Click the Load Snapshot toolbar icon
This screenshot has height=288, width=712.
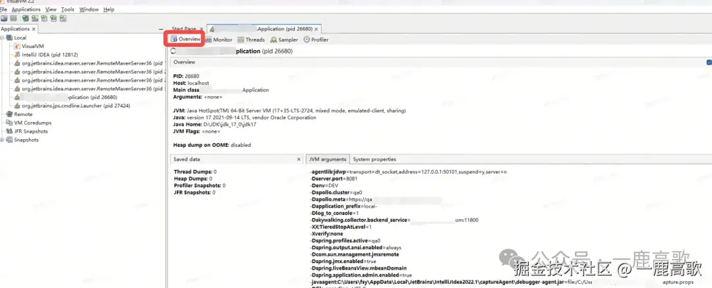point(4,18)
